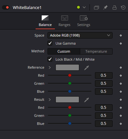Select the Custom method button
The height and width of the screenshot is (139, 128).
coord(64,51)
